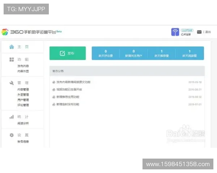Viewport: 217px width, 173px height.
Task: Click the 360 colorful logo icon
Action: (5, 32)
